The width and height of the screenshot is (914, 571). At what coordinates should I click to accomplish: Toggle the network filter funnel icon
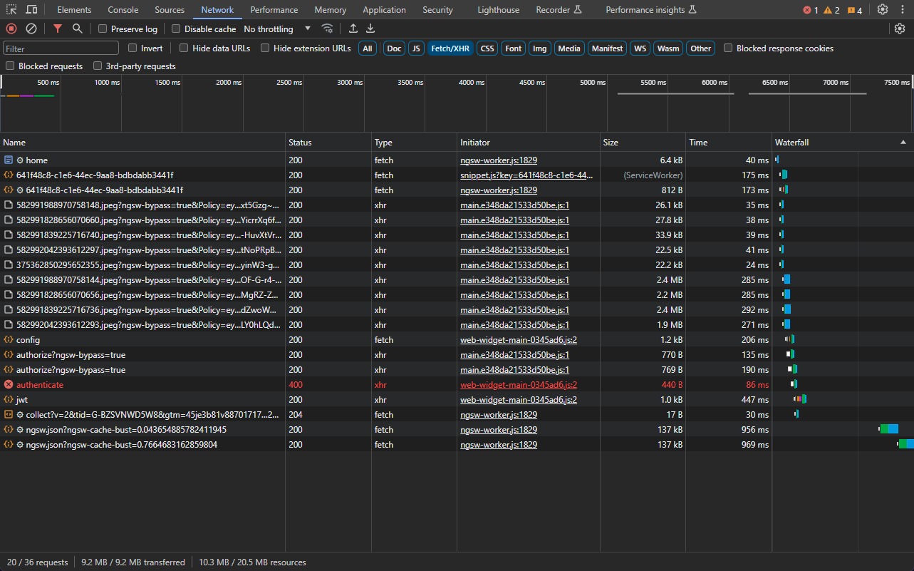tap(58, 29)
